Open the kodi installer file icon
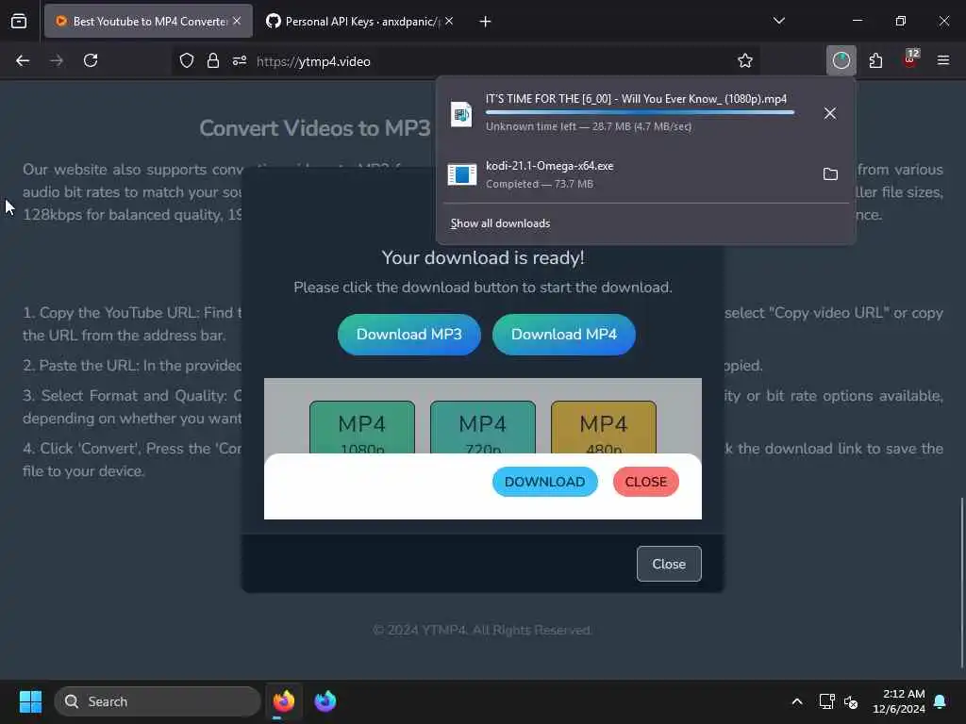966x724 pixels. tap(462, 174)
